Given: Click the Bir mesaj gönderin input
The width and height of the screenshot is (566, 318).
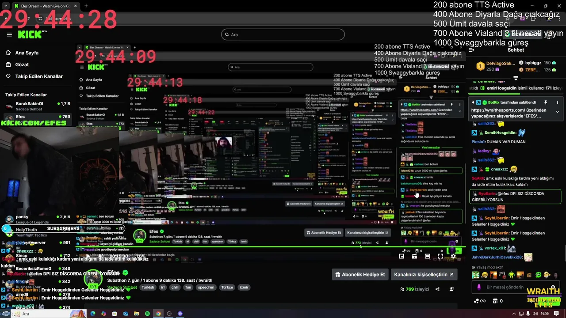Looking at the screenshot, I should coord(516,287).
